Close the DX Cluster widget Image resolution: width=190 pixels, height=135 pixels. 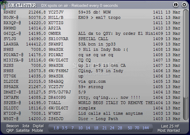(184, 5)
